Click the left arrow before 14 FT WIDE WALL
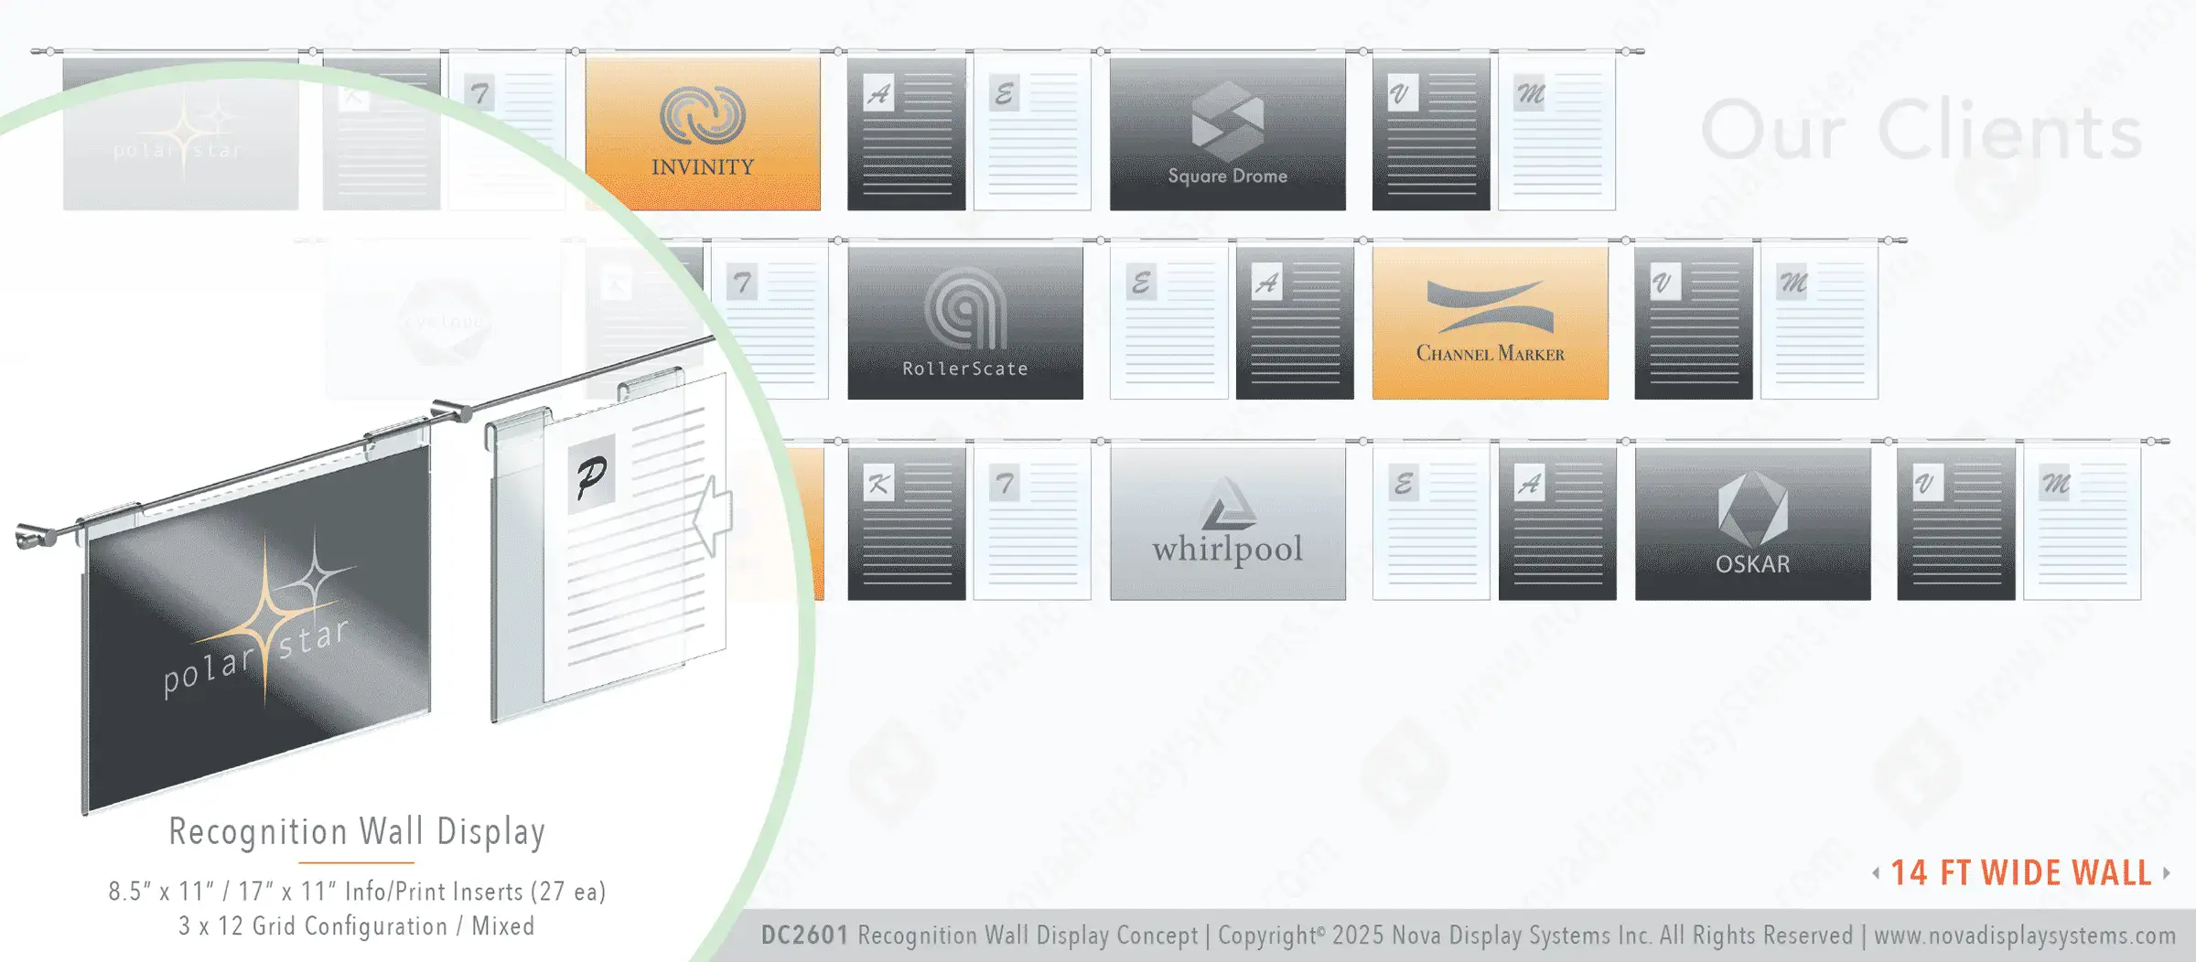 [x=1876, y=873]
